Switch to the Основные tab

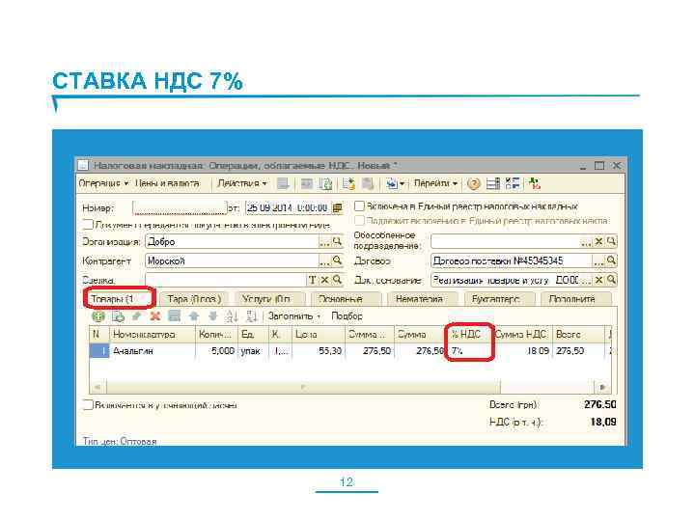(346, 299)
